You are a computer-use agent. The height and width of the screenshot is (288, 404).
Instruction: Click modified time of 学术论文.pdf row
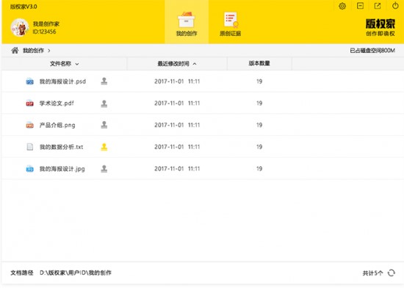click(x=177, y=104)
